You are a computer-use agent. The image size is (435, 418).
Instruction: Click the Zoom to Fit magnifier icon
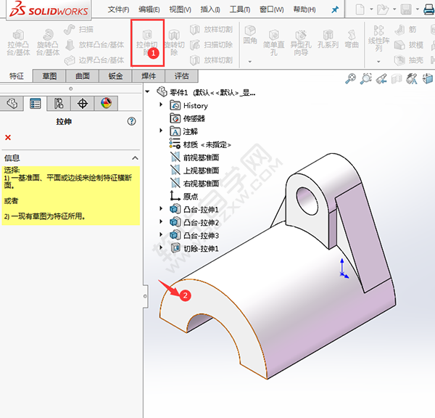click(350, 78)
